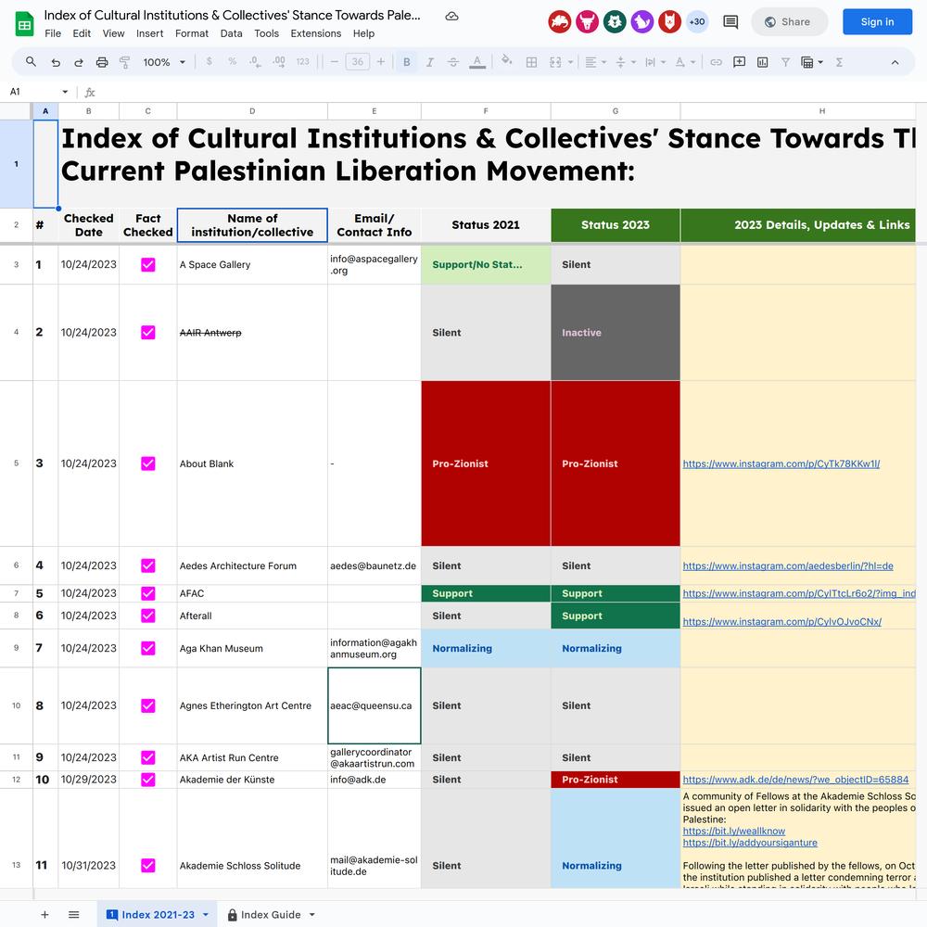The image size is (927, 927).
Task: Add a new sheet
Action: coord(44,915)
